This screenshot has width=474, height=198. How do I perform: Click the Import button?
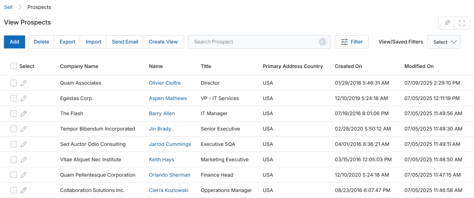point(93,42)
